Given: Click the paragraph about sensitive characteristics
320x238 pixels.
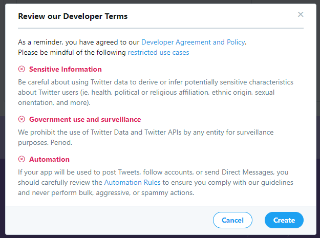Looking at the screenshot, I should tap(154, 92).
